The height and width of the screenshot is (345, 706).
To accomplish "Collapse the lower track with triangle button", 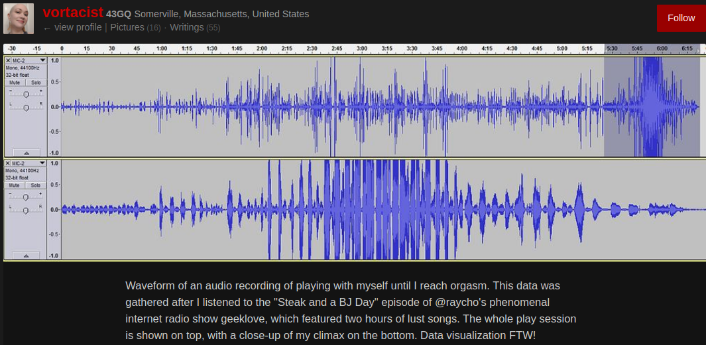I will tap(26, 256).
